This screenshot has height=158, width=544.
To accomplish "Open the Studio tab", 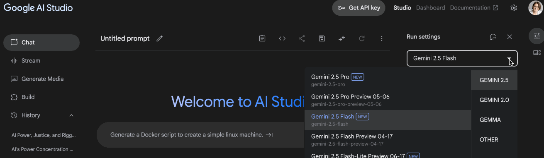I will pyautogui.click(x=402, y=8).
